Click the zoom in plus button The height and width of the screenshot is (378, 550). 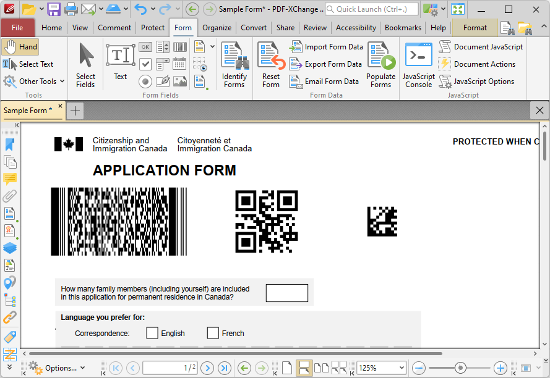click(500, 368)
